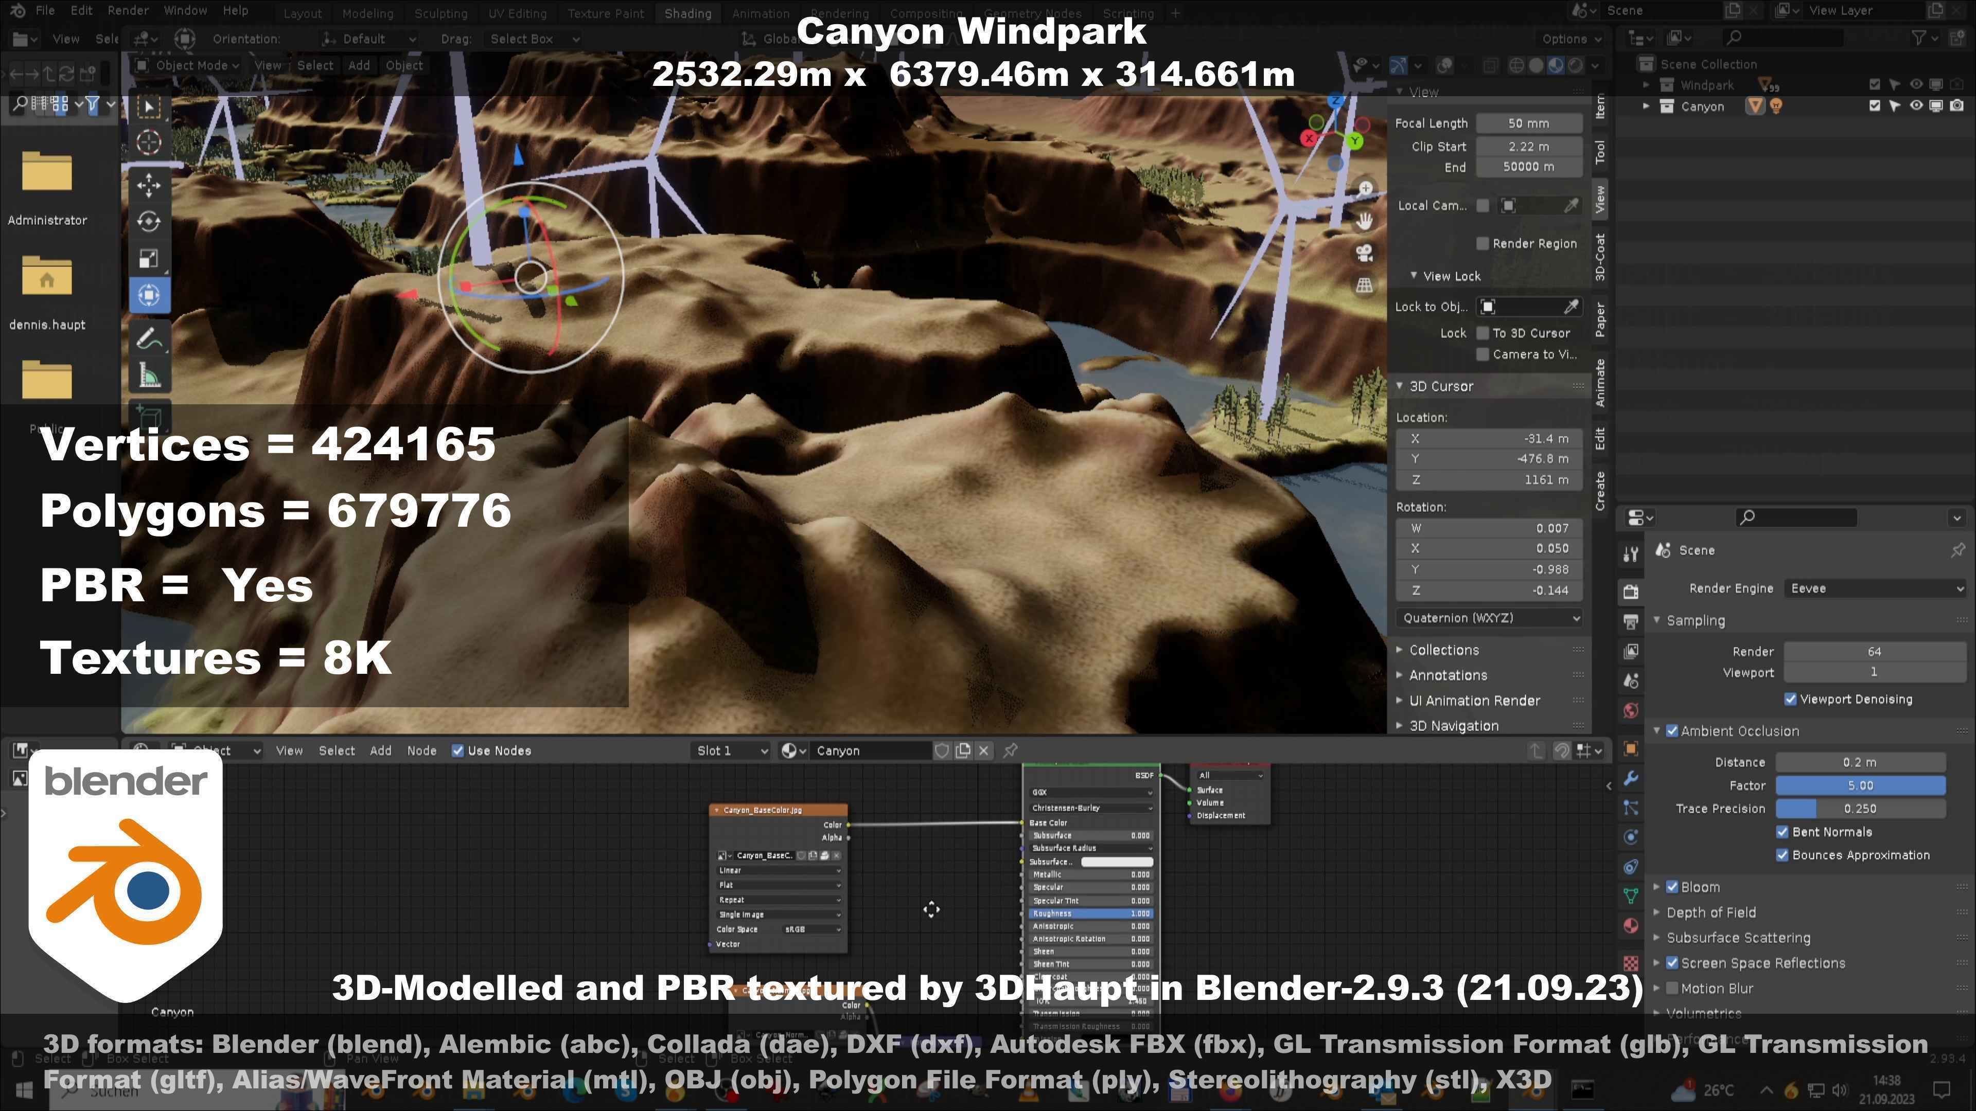1976x1111 pixels.
Task: Click the Focal Length input field
Action: tap(1528, 123)
